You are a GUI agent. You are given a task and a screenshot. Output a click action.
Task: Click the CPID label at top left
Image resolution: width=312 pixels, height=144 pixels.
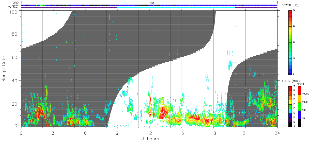(x=16, y=3)
